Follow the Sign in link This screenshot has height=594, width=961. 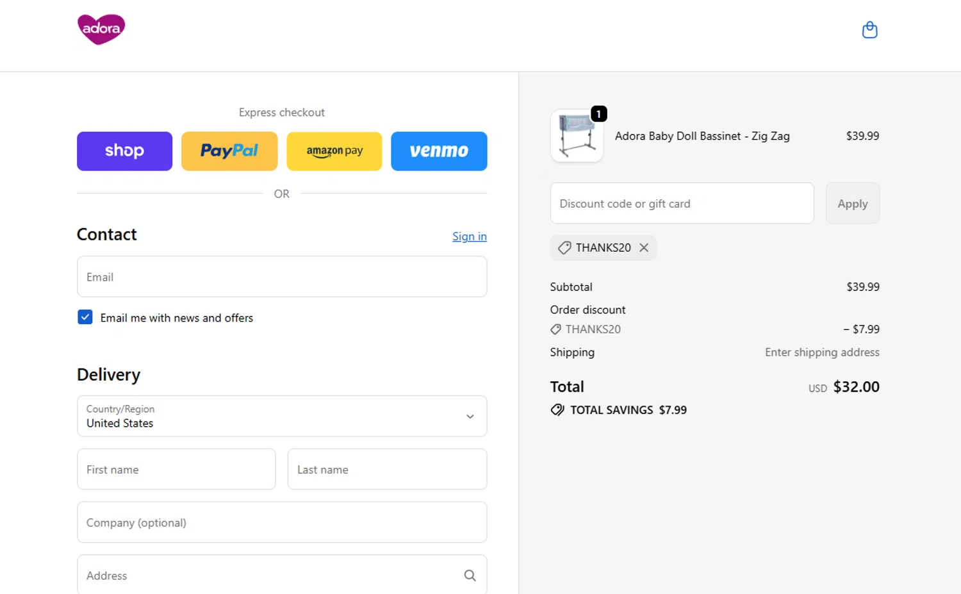click(470, 236)
